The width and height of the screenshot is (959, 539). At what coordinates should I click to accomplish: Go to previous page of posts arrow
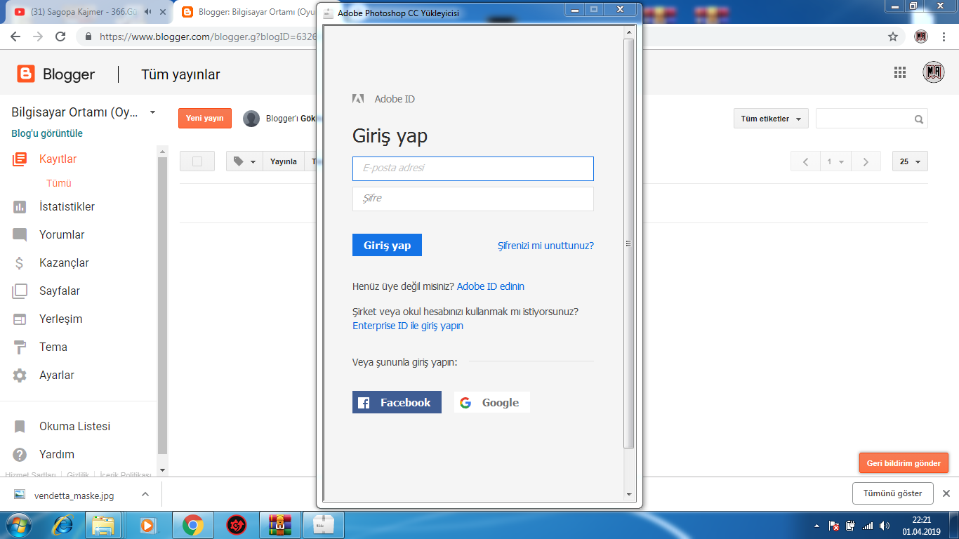805,161
